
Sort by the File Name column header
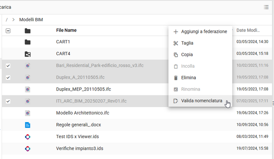tap(66, 30)
